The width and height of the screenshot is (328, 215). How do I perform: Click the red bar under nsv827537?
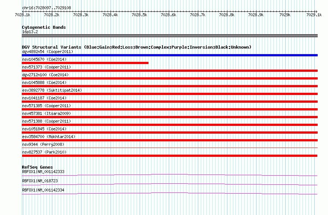(x=170, y=156)
